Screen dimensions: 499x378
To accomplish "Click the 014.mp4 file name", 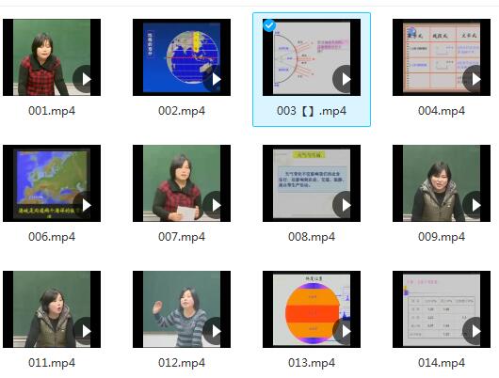I will [442, 363].
